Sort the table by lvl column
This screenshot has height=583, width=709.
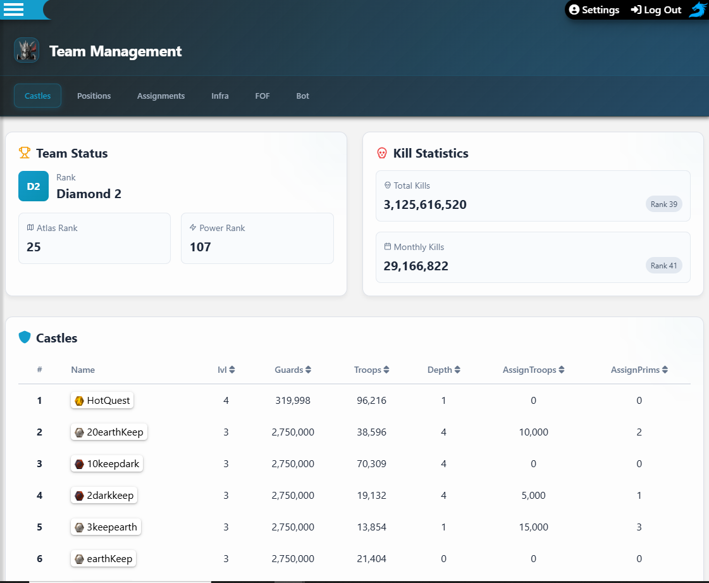[x=226, y=370]
